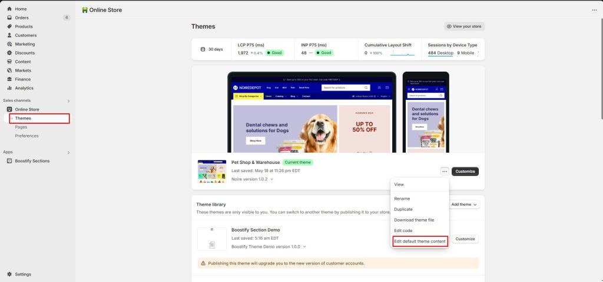Click the Home icon in sidebar
This screenshot has width=603, height=282.
tap(9, 9)
